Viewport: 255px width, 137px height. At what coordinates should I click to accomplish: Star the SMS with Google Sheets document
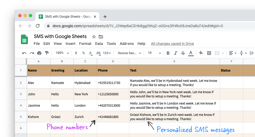click(x=94, y=37)
